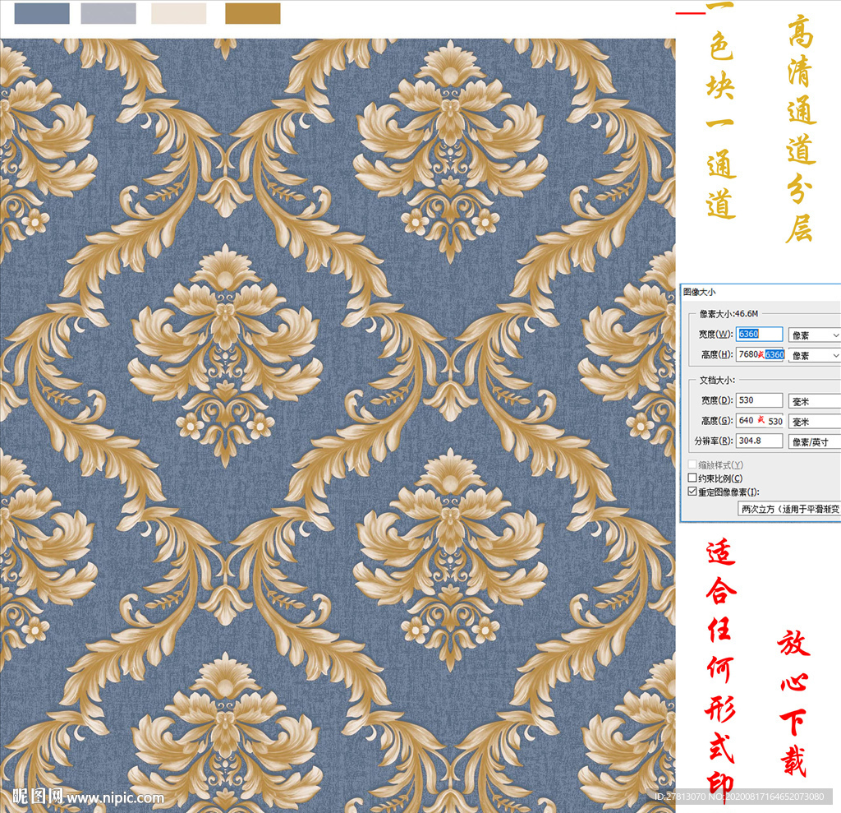Open the document height unit dropdown (毫米)

tap(814, 422)
